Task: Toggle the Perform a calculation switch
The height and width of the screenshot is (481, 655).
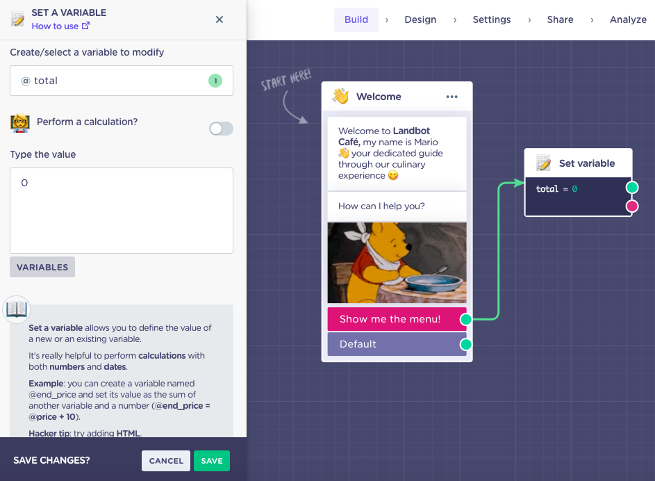Action: [x=221, y=129]
